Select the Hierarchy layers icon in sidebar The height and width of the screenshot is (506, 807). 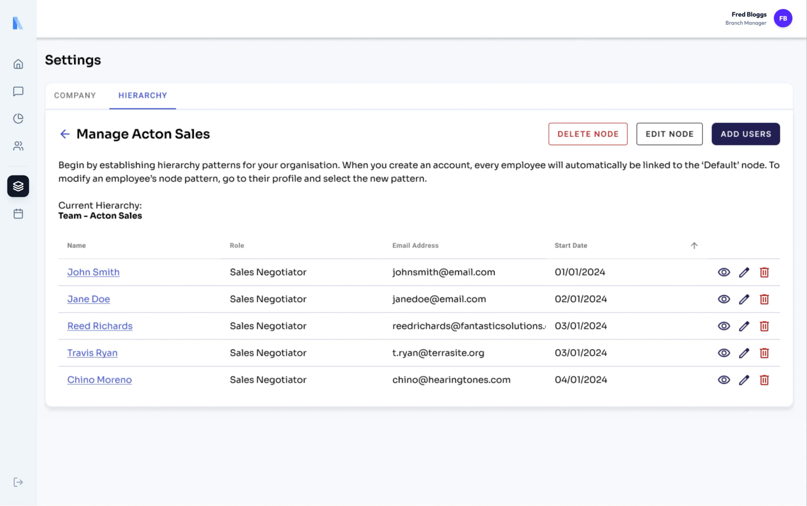point(18,186)
